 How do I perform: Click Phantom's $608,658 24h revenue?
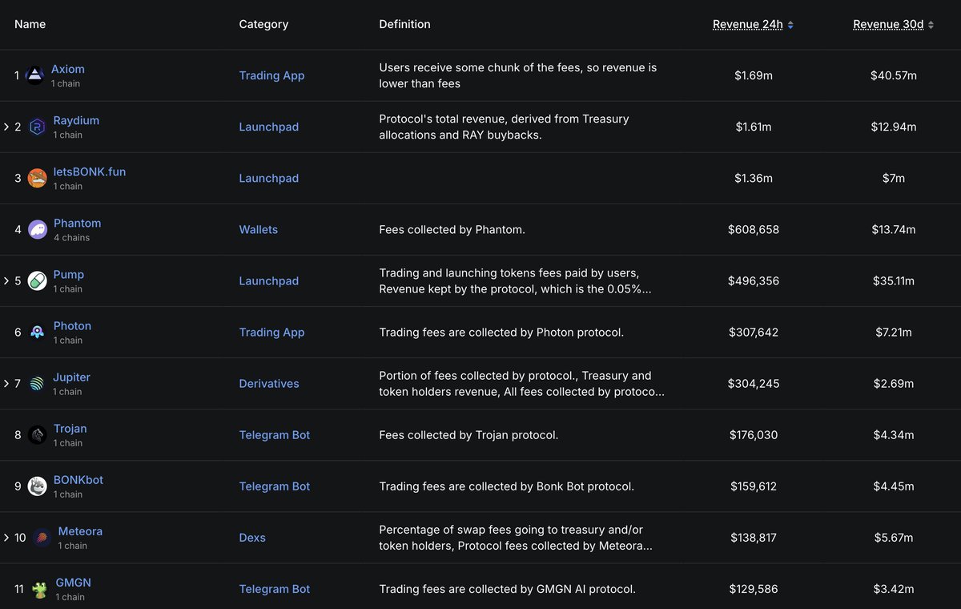coord(754,229)
